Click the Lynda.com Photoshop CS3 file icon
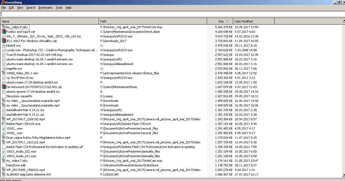 [4, 50]
